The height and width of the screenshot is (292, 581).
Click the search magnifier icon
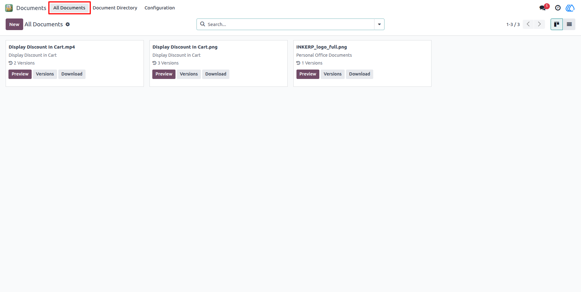tap(203, 24)
